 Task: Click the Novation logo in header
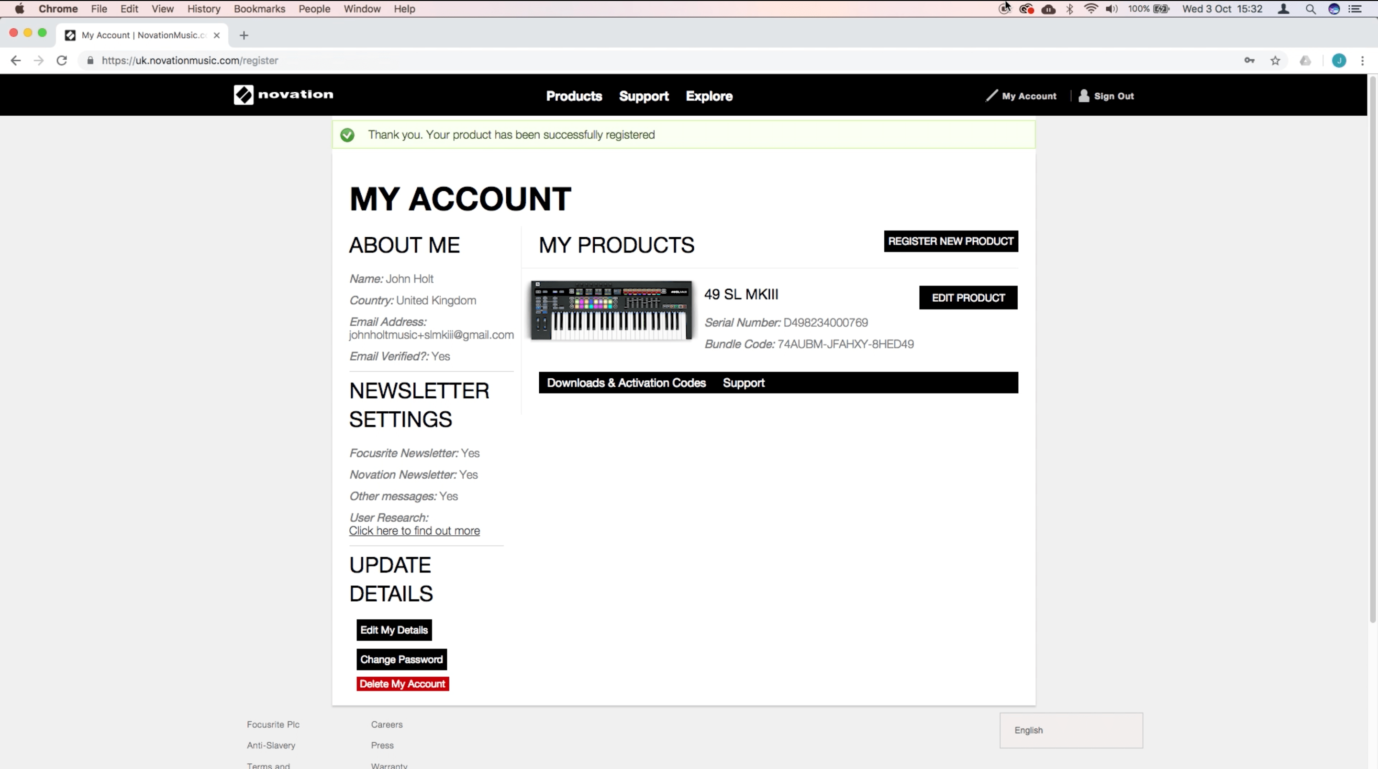(284, 95)
